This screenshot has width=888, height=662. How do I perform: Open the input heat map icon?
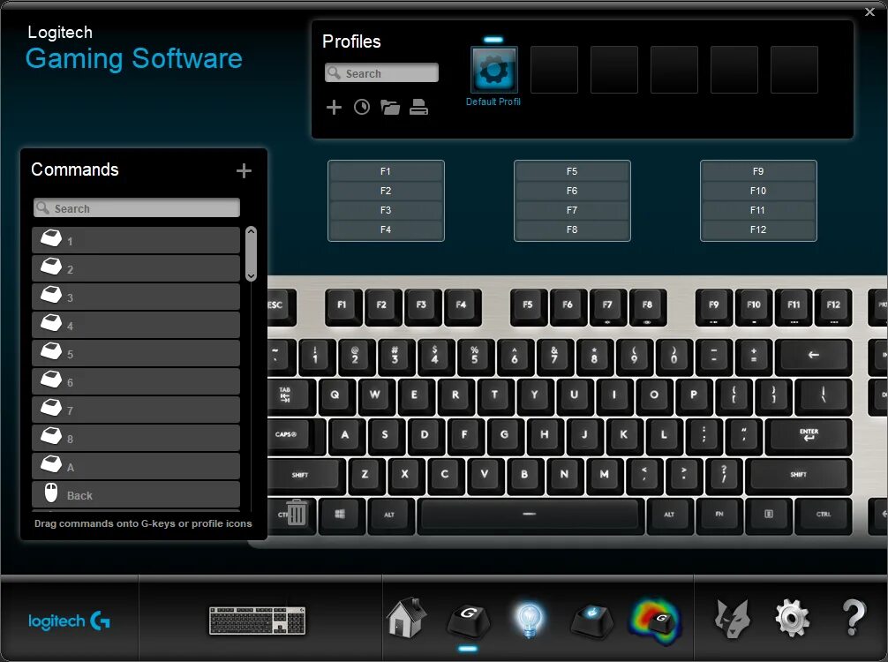pos(655,621)
